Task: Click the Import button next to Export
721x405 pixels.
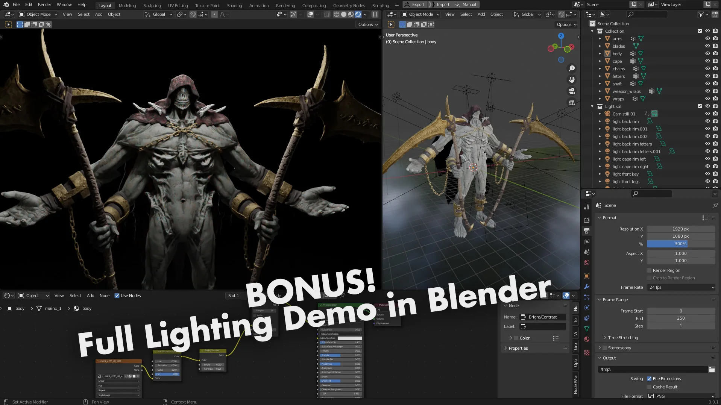Action: coord(443,4)
